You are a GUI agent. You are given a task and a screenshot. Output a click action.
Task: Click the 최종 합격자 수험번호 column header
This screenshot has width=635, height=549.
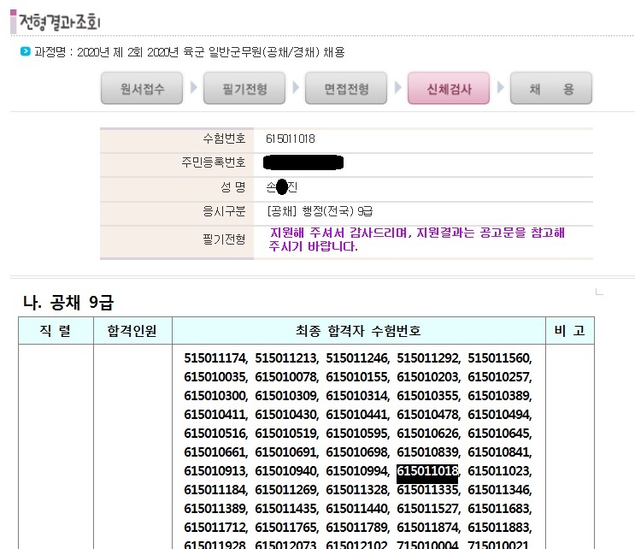(359, 331)
